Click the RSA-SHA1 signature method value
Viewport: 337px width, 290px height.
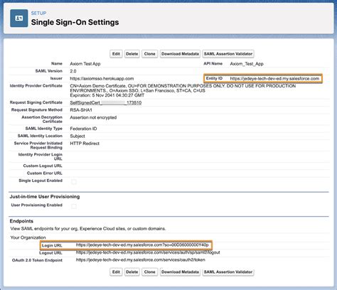click(81, 110)
